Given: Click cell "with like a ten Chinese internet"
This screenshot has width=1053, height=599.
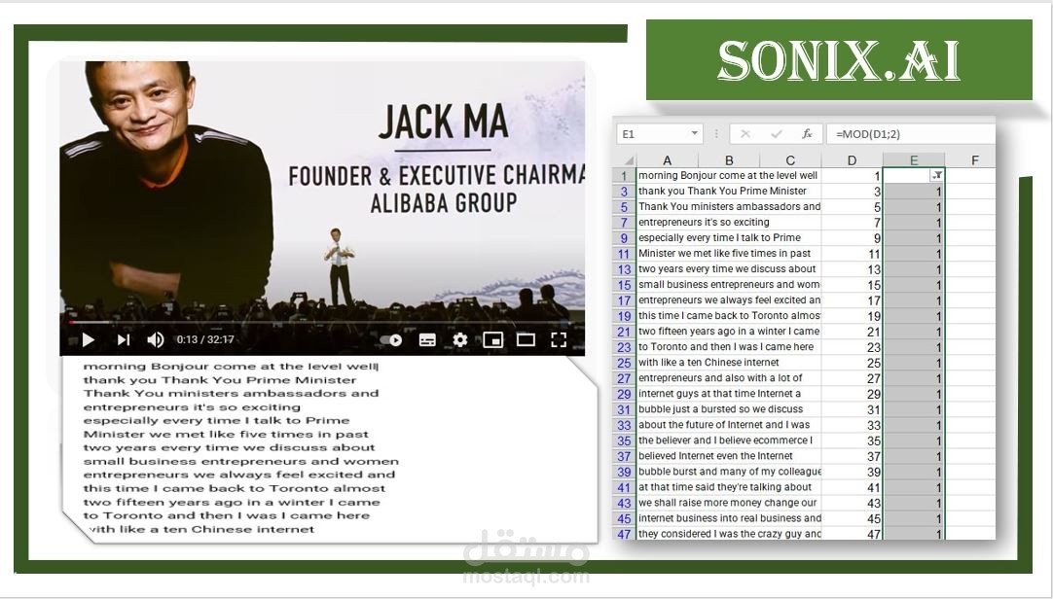Looking at the screenshot, I should (x=729, y=362).
